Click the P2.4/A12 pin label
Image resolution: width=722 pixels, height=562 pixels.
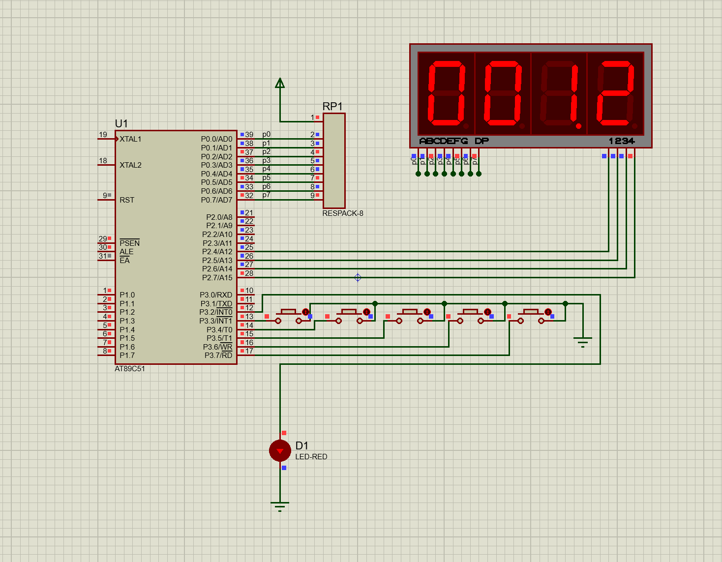click(x=217, y=252)
